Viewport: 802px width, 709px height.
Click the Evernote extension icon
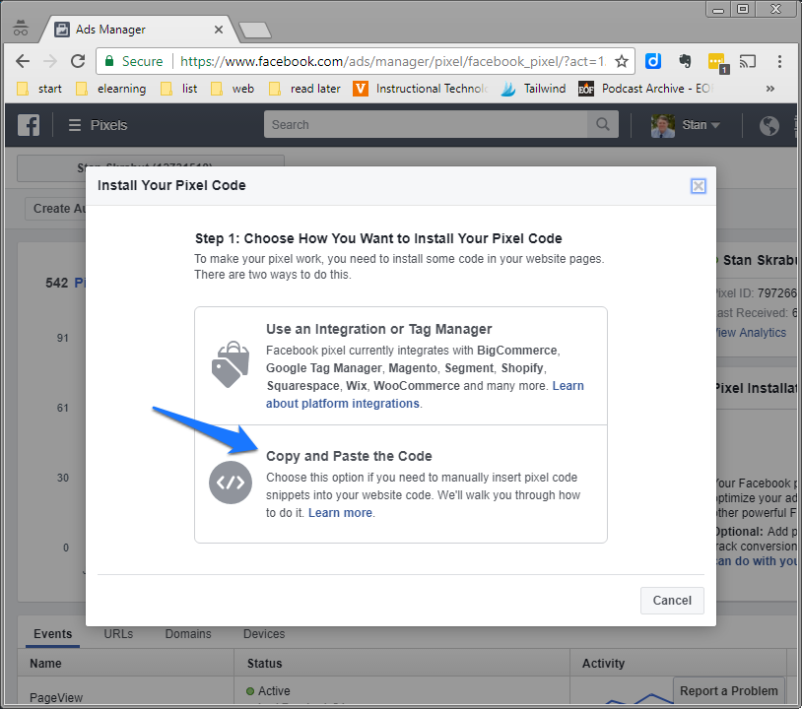(685, 61)
